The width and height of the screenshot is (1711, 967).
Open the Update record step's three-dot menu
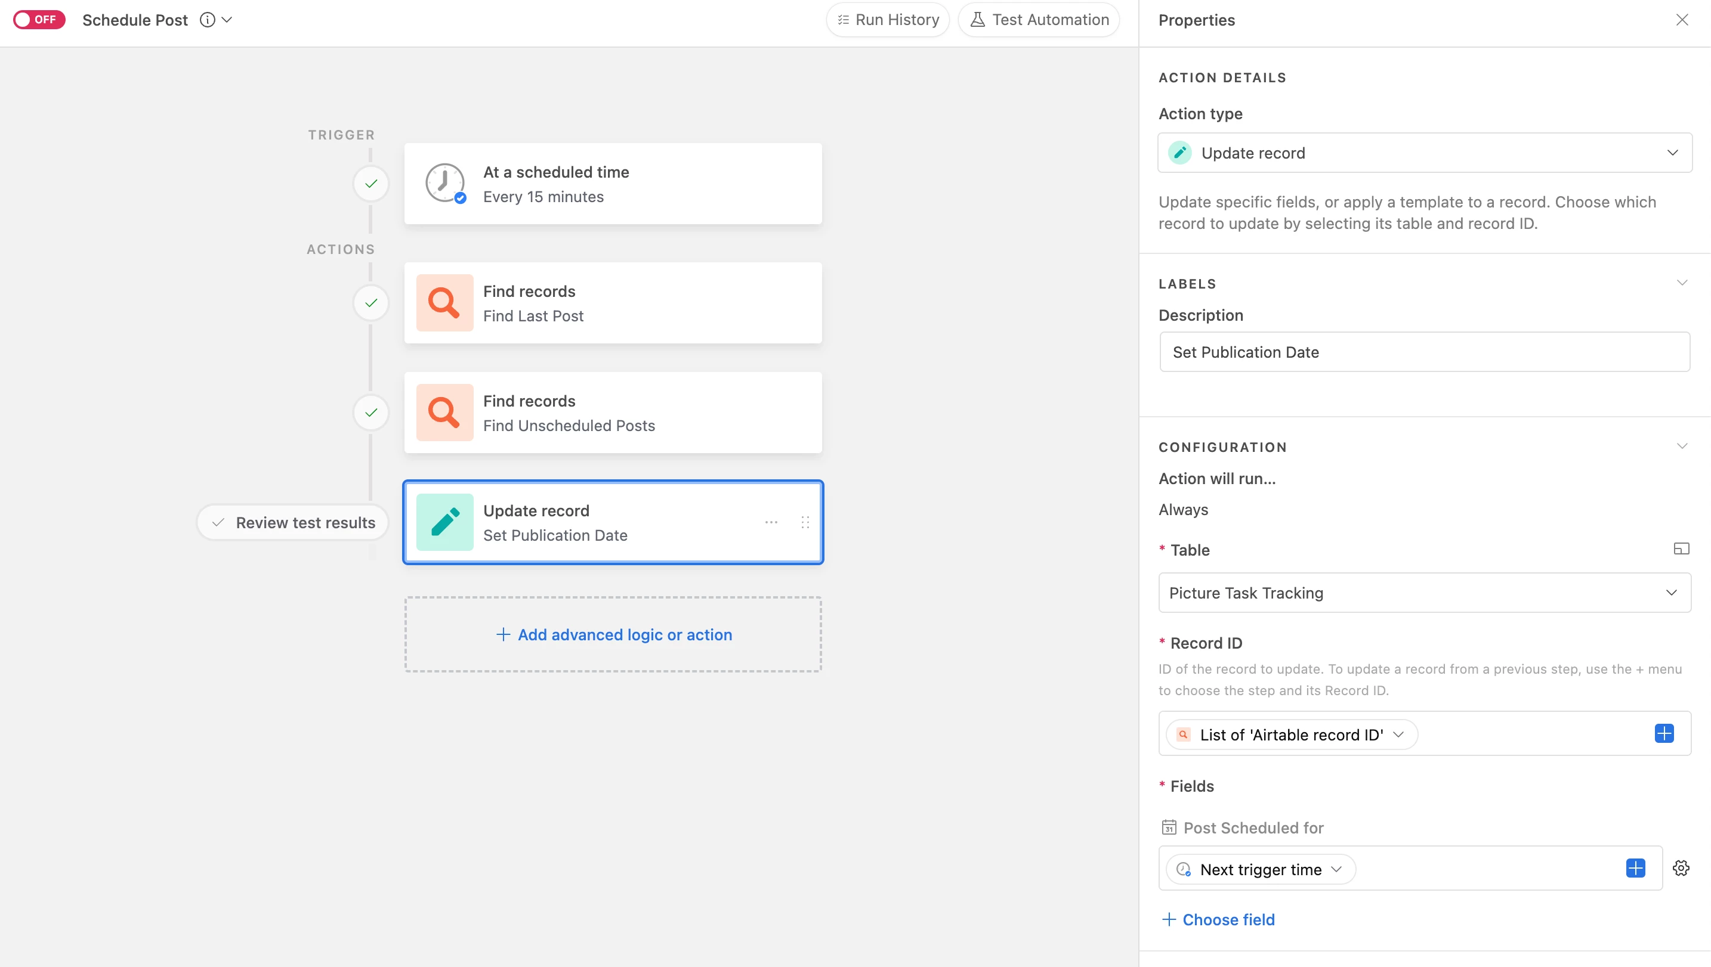pyautogui.click(x=771, y=522)
